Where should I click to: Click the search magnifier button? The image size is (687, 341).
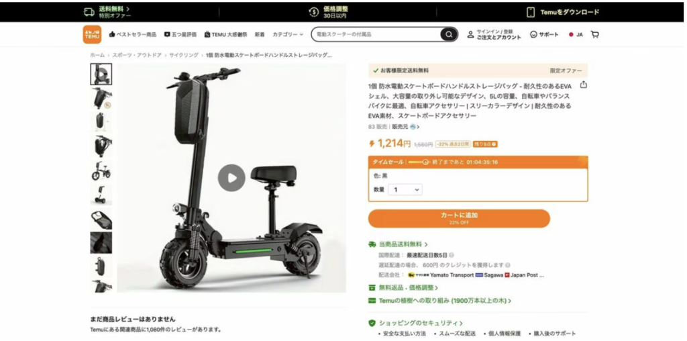(x=448, y=34)
